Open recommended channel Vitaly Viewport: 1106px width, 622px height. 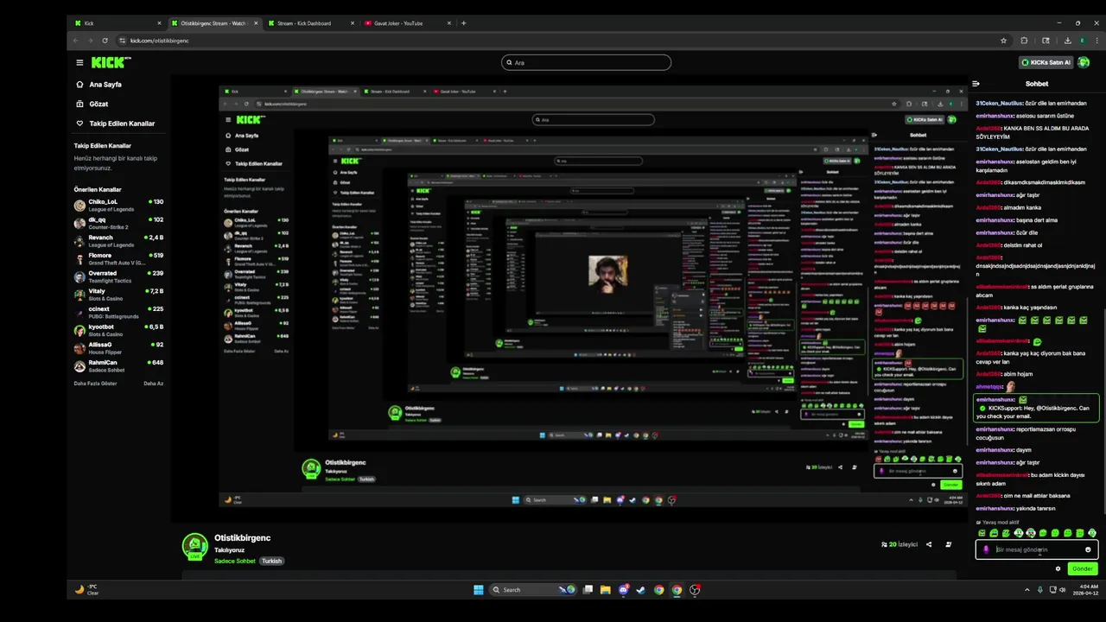[x=119, y=295]
